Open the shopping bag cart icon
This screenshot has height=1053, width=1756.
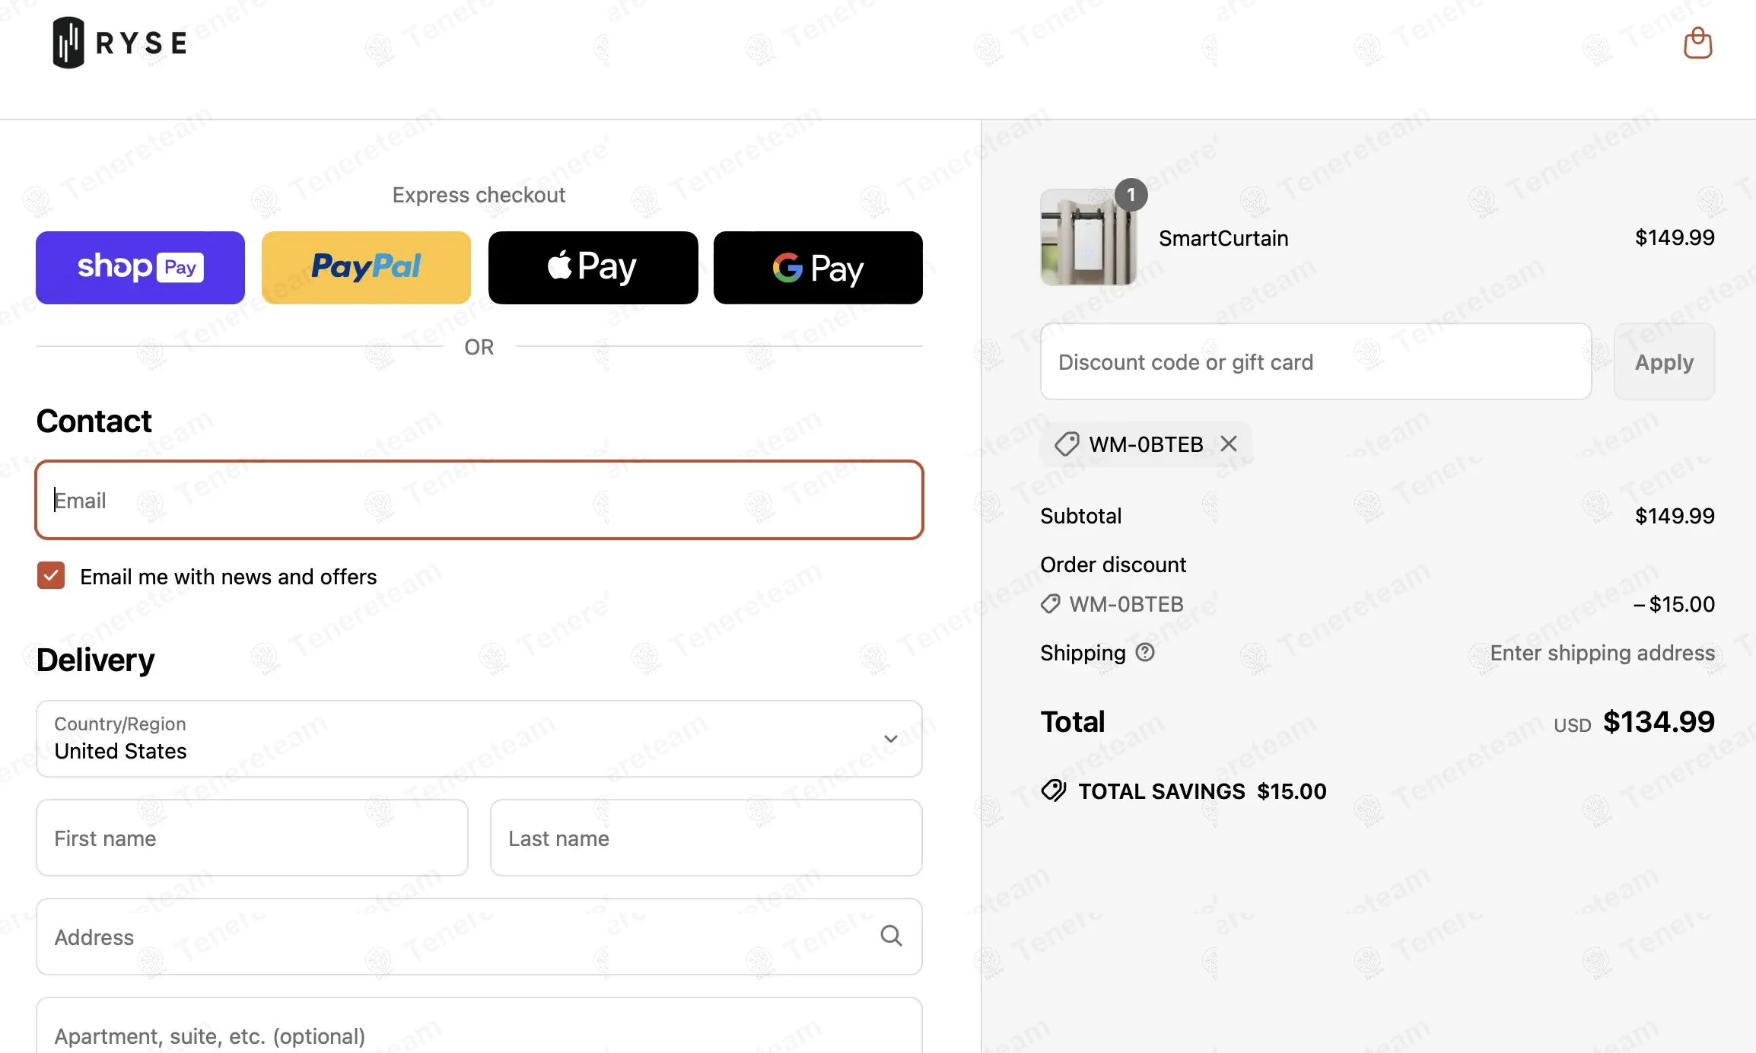click(x=1697, y=43)
